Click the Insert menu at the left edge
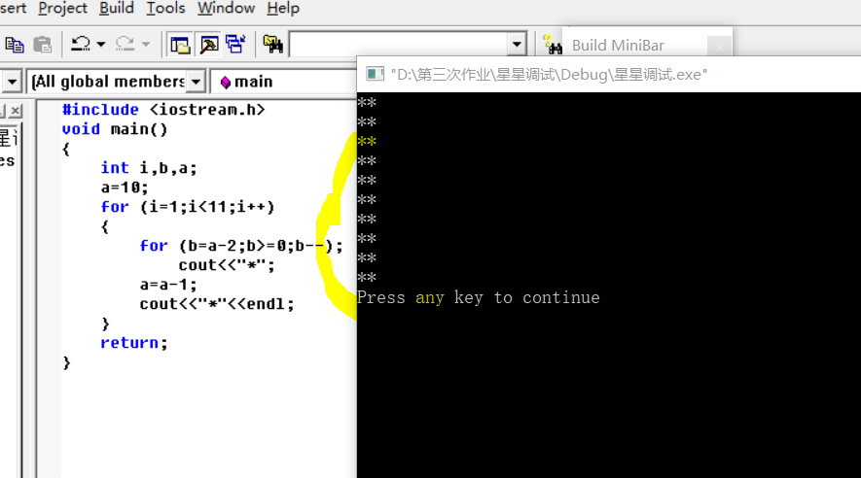 13,8
